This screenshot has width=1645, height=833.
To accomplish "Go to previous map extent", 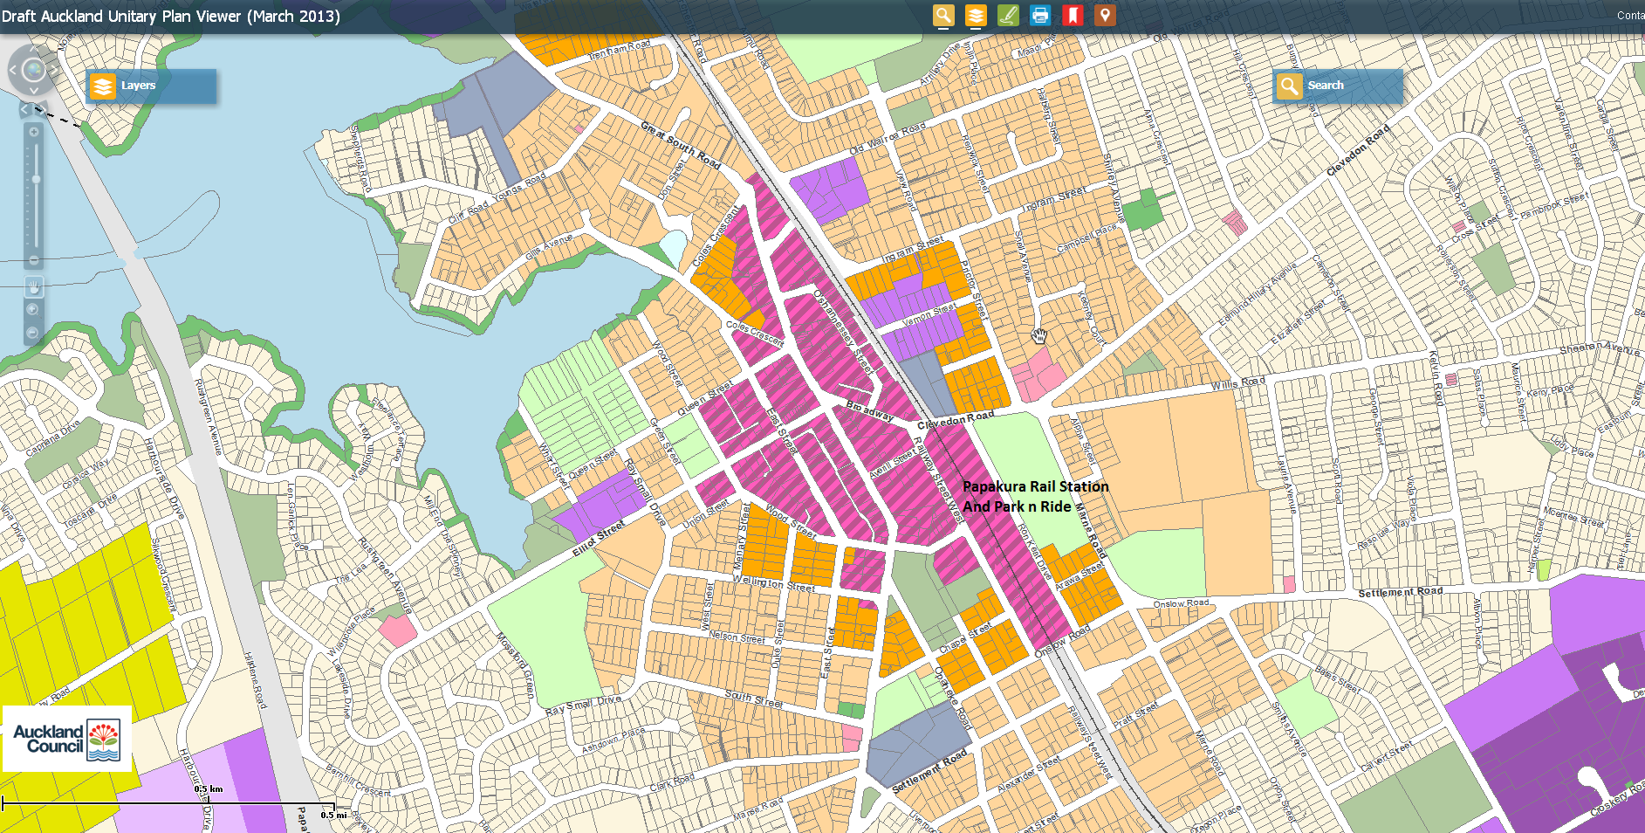I will pos(25,110).
